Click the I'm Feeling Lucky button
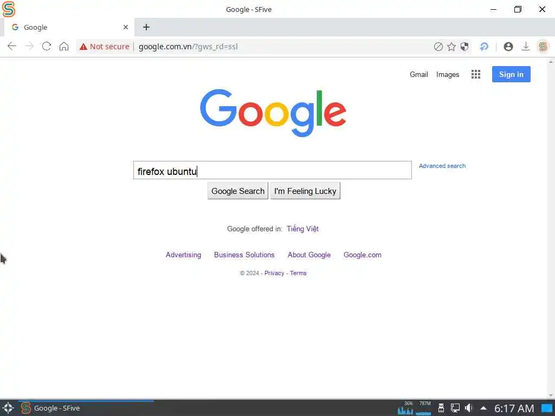Image resolution: width=555 pixels, height=416 pixels. [x=305, y=191]
